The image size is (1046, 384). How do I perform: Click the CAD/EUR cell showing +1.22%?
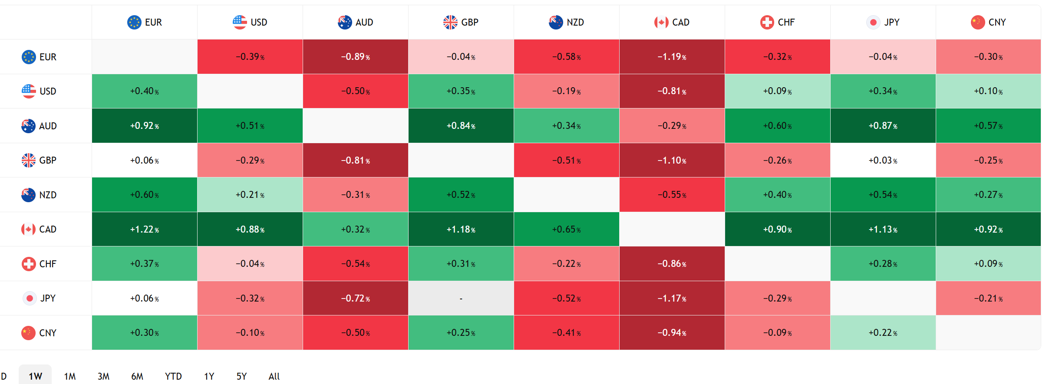pos(145,229)
